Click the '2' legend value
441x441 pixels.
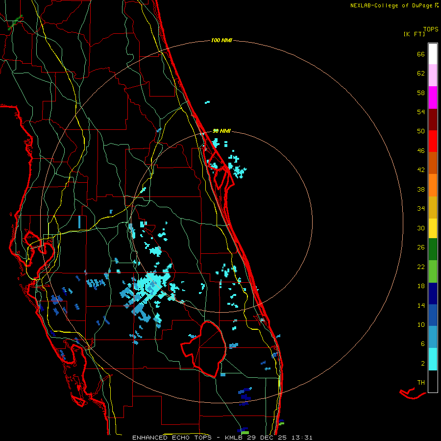423,364
